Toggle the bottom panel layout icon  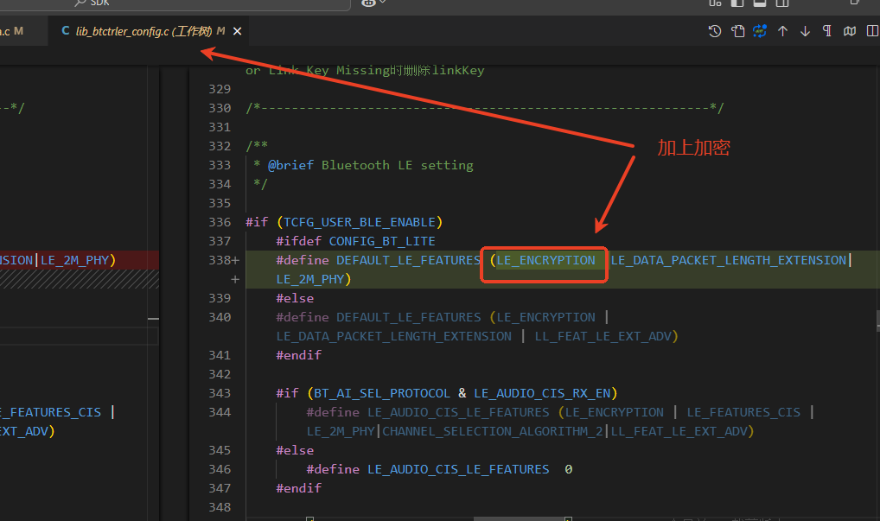coord(759,3)
